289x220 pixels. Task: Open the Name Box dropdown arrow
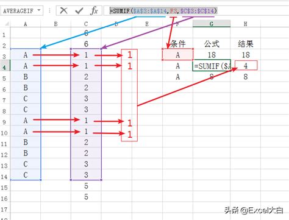tap(39, 10)
